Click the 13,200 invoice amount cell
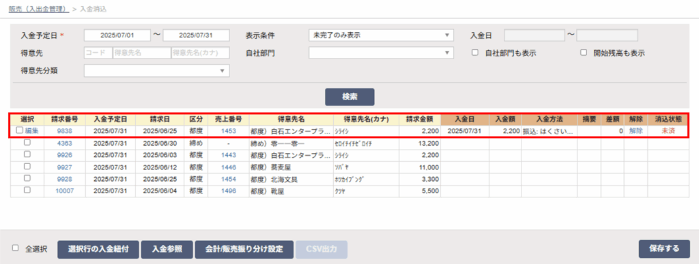This screenshot has height=264, width=699. pyautogui.click(x=420, y=143)
